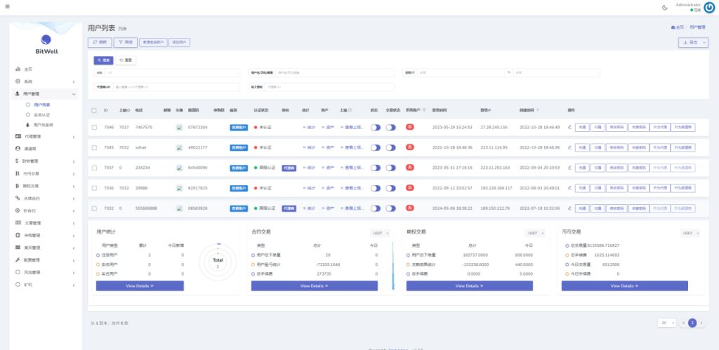Go to pagination page 1
This screenshot has height=350, width=719.
click(x=692, y=323)
